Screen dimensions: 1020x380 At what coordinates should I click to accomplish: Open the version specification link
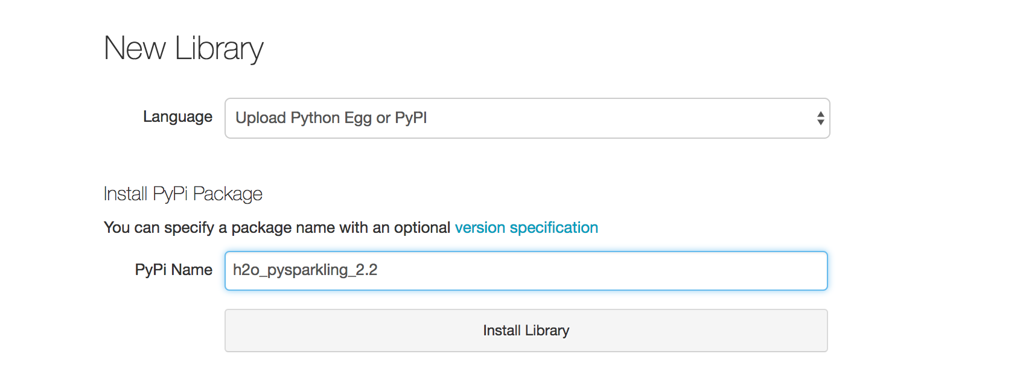click(526, 227)
